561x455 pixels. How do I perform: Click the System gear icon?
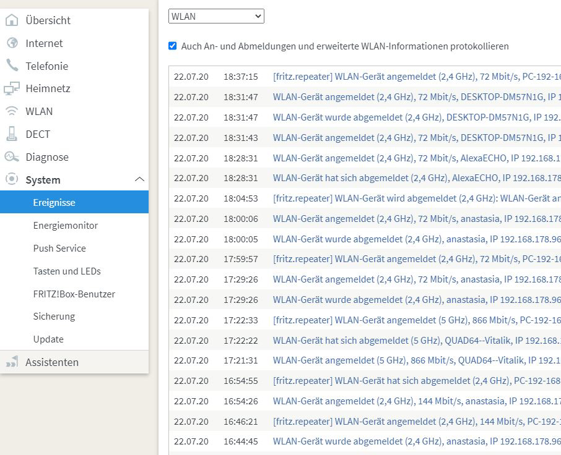12,179
